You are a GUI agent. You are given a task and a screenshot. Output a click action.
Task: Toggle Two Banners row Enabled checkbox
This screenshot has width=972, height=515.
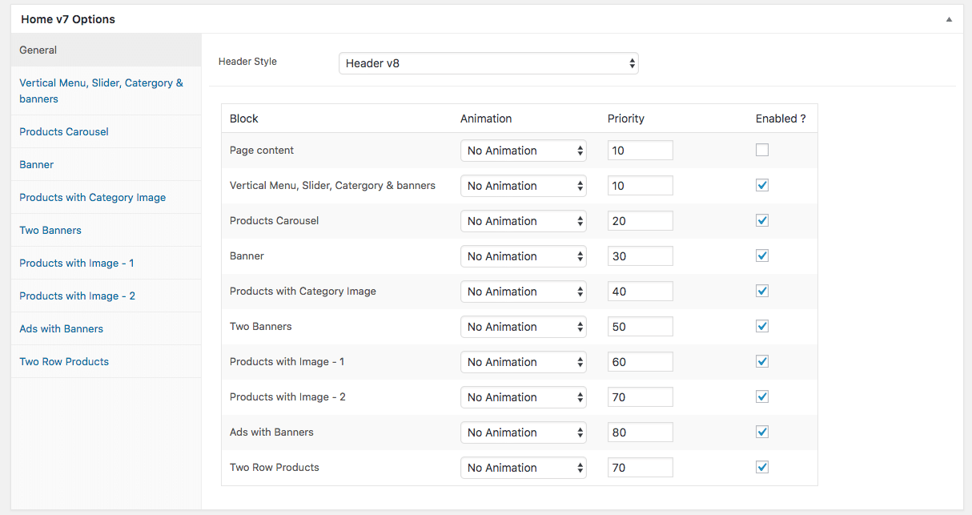tap(762, 326)
